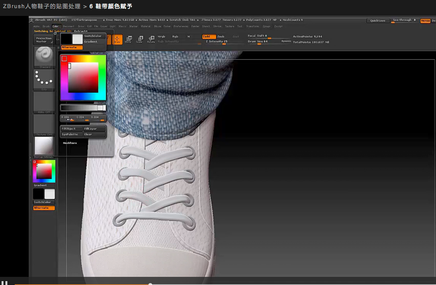Open the Render menu

(x=195, y=26)
